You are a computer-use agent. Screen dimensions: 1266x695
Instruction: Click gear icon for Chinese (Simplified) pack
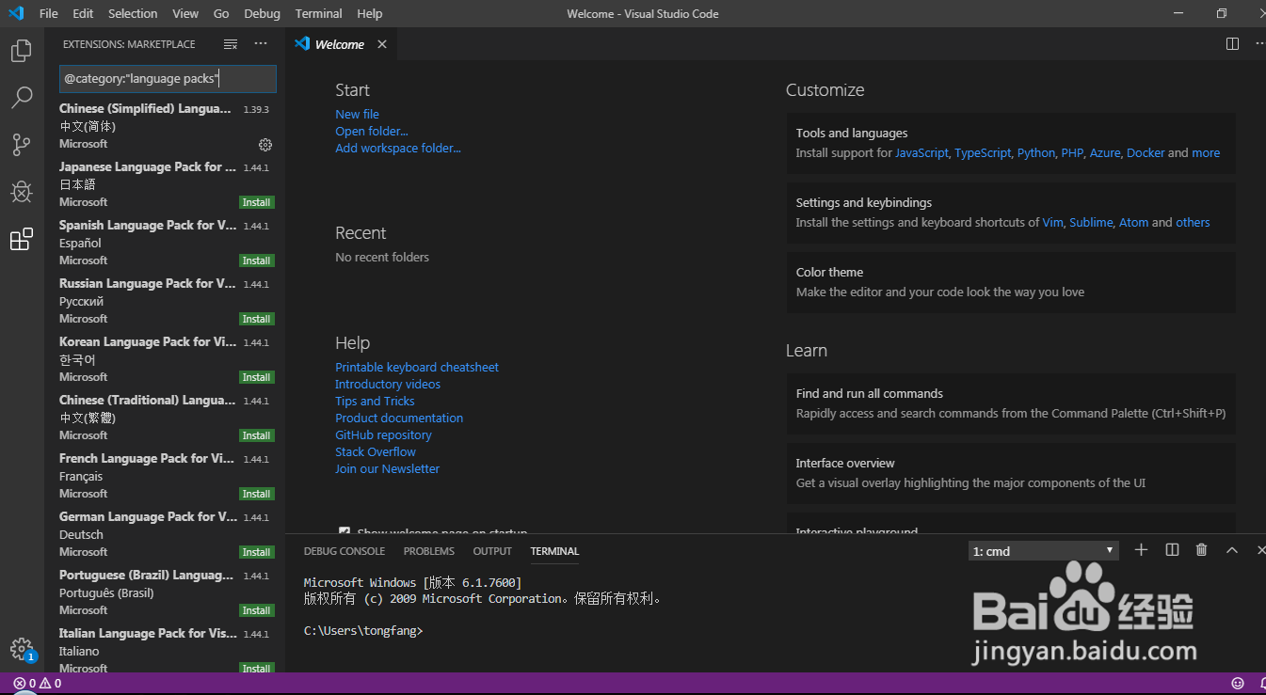coord(265,145)
